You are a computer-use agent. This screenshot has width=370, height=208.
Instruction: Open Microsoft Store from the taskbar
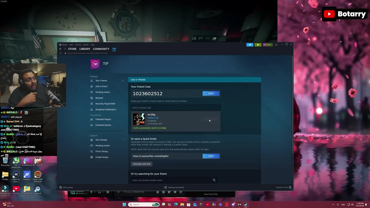click(188, 205)
